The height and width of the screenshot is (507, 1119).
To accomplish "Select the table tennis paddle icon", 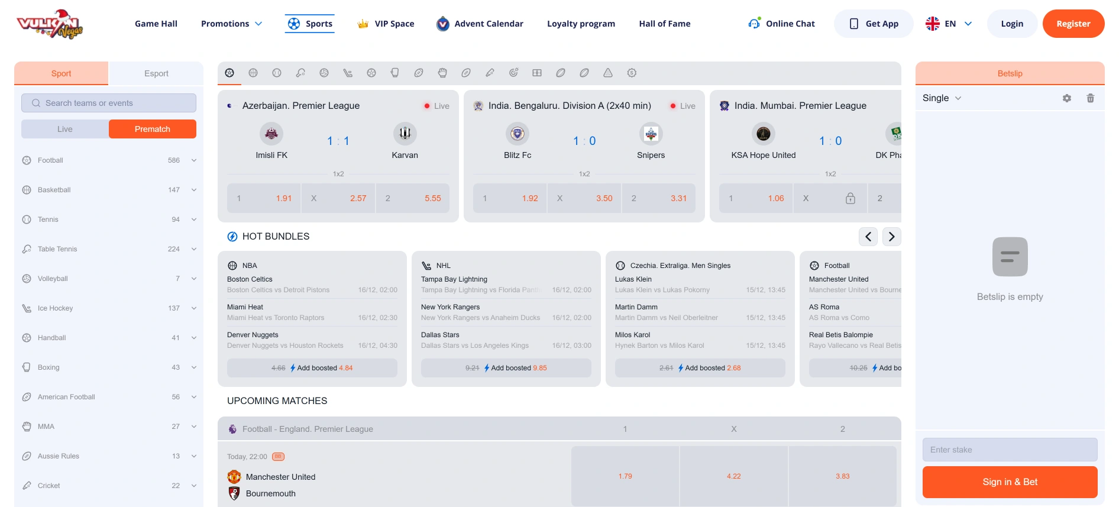I will (300, 73).
